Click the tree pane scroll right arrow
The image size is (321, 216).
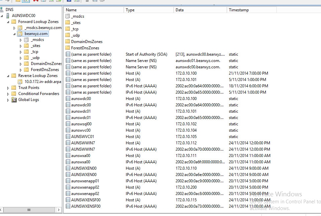click(59, 210)
